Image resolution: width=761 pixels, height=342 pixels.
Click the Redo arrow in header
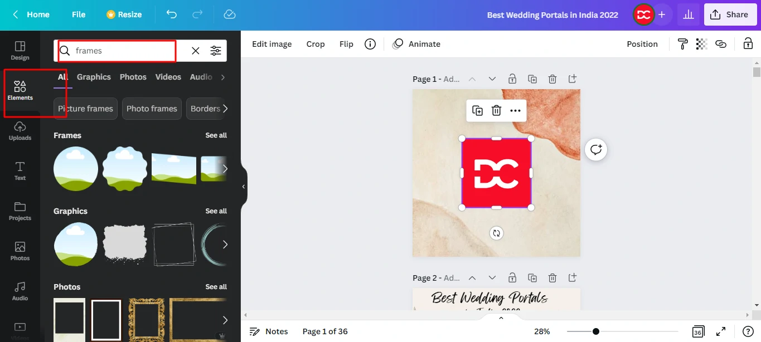pyautogui.click(x=197, y=14)
